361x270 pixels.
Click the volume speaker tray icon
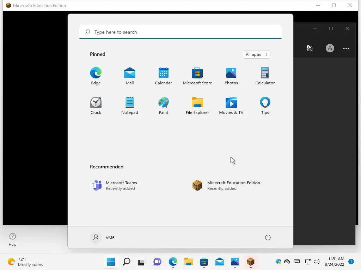pos(317,262)
